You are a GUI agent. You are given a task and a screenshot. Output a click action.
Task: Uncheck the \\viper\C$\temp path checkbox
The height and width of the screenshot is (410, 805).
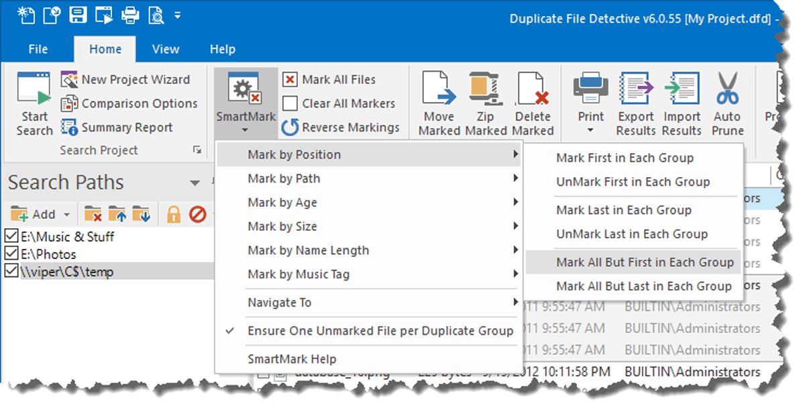click(11, 271)
